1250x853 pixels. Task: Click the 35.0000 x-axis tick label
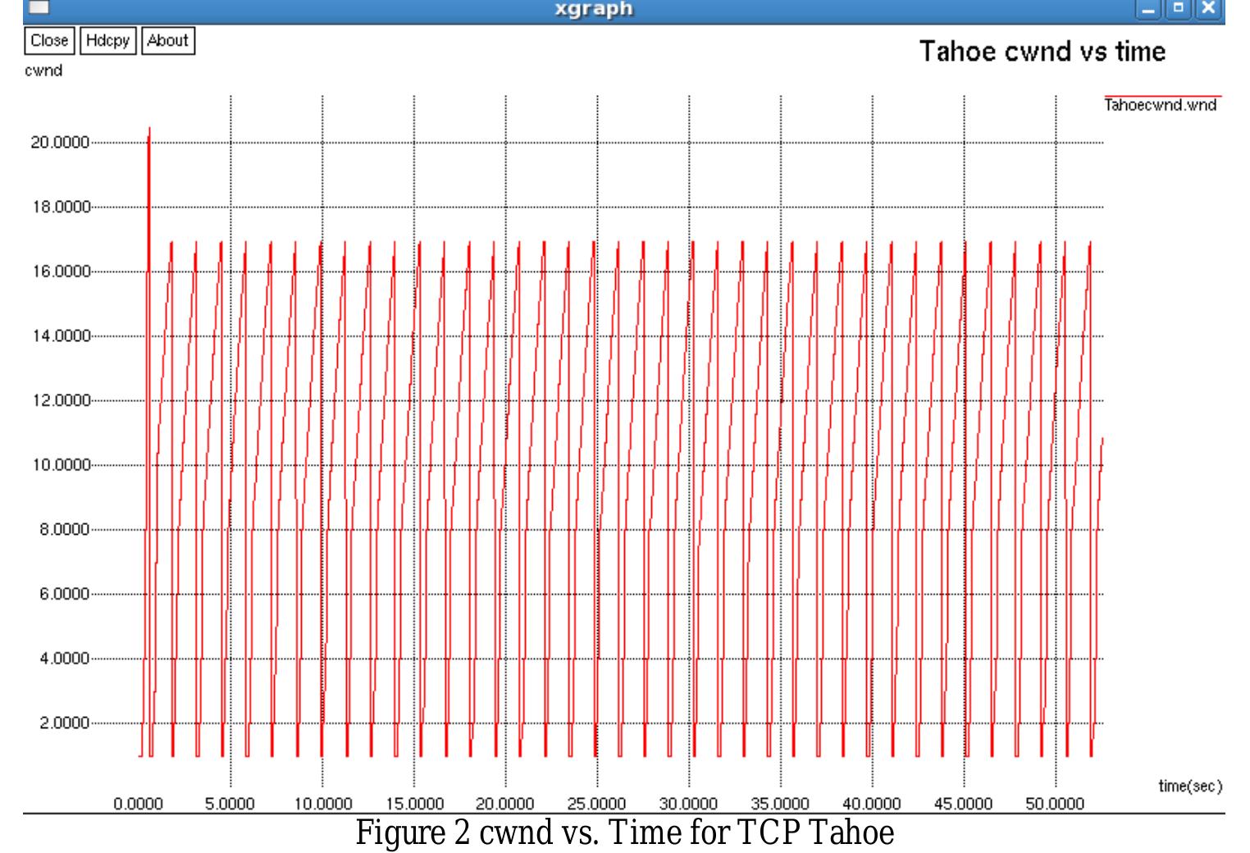pyautogui.click(x=780, y=804)
